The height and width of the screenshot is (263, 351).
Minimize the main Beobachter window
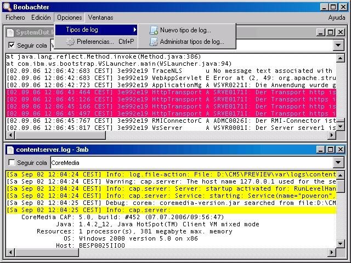(x=324, y=7)
